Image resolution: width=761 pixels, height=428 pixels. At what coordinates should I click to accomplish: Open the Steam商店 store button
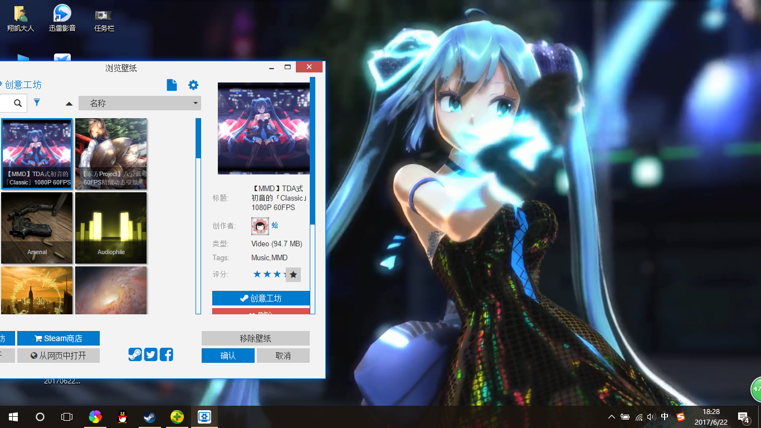point(58,338)
